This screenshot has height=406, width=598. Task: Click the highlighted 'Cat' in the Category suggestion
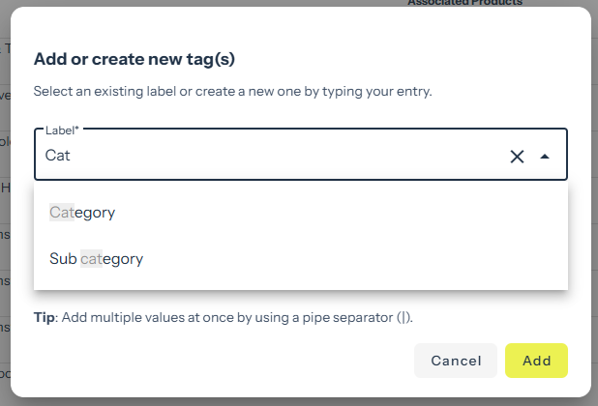pyautogui.click(x=61, y=212)
